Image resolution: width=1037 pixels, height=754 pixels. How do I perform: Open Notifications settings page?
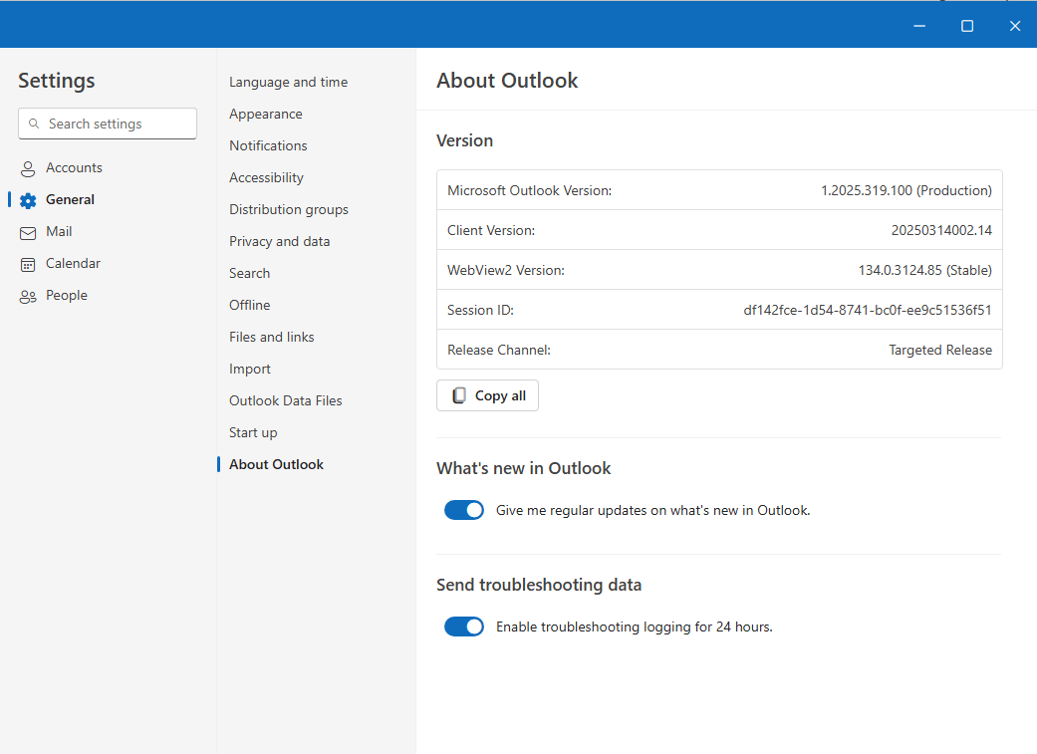pyautogui.click(x=268, y=145)
